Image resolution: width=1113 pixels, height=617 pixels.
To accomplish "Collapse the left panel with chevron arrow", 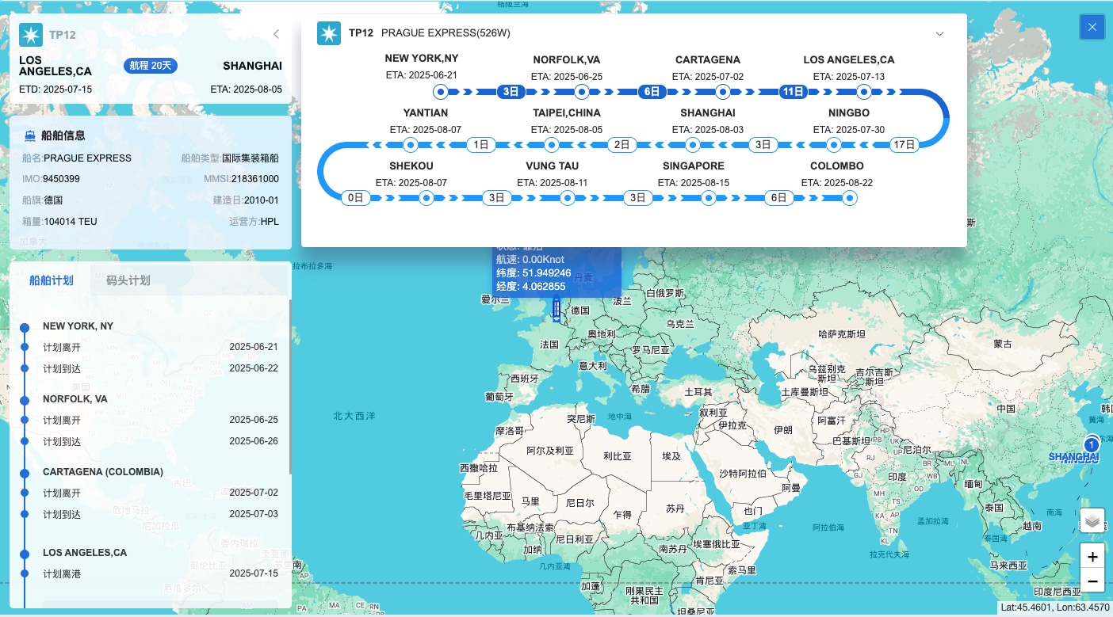I will (276, 34).
